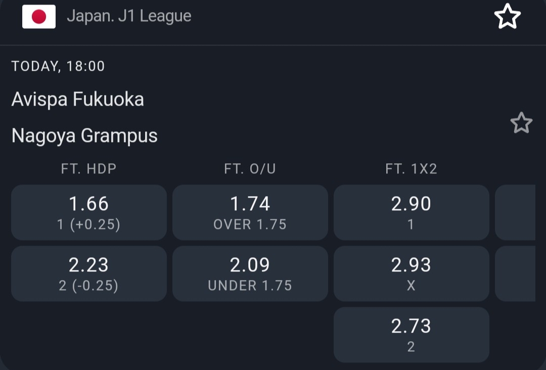Click the Japan flag icon
Screen dimensions: 546x370
point(39,17)
